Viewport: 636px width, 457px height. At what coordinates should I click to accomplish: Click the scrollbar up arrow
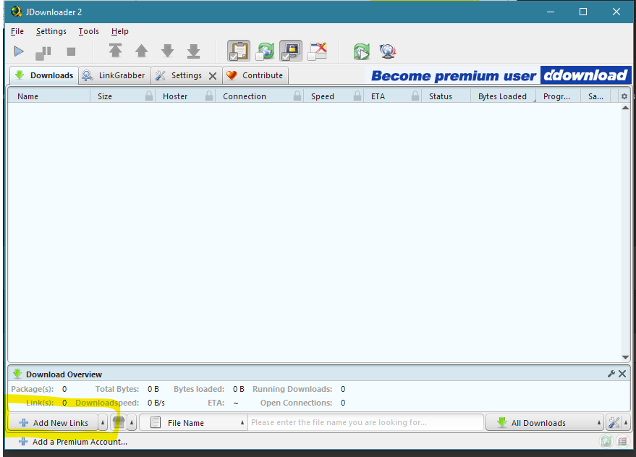pos(625,108)
